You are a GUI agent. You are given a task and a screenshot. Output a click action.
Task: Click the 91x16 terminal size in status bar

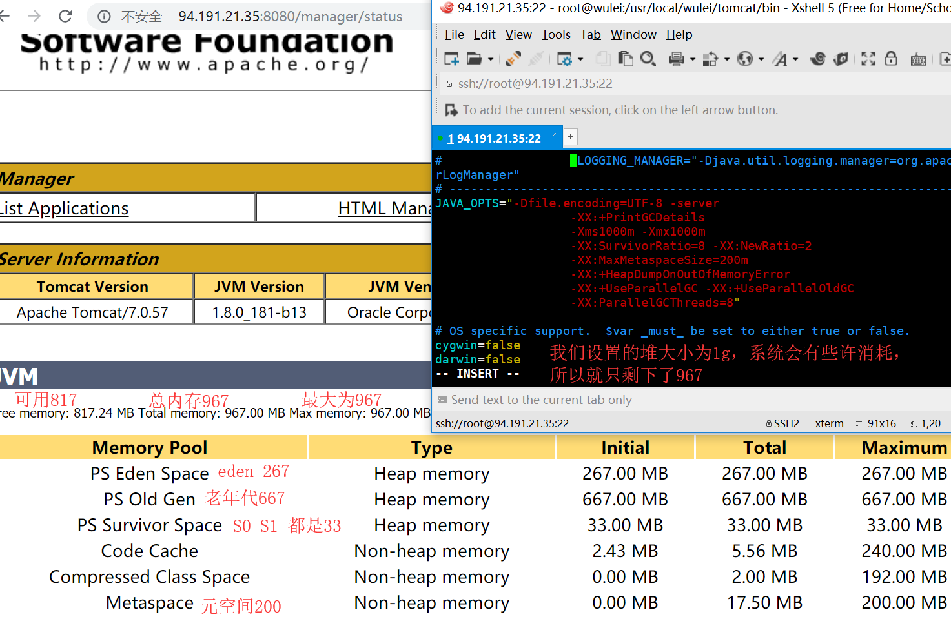[877, 423]
